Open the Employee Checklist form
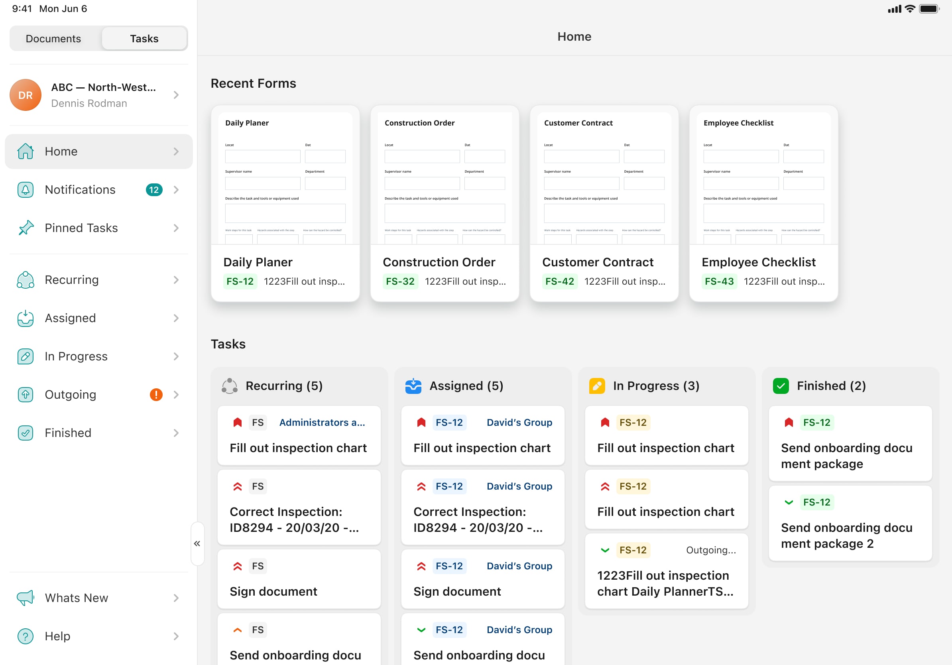This screenshot has height=665, width=952. pyautogui.click(x=763, y=203)
